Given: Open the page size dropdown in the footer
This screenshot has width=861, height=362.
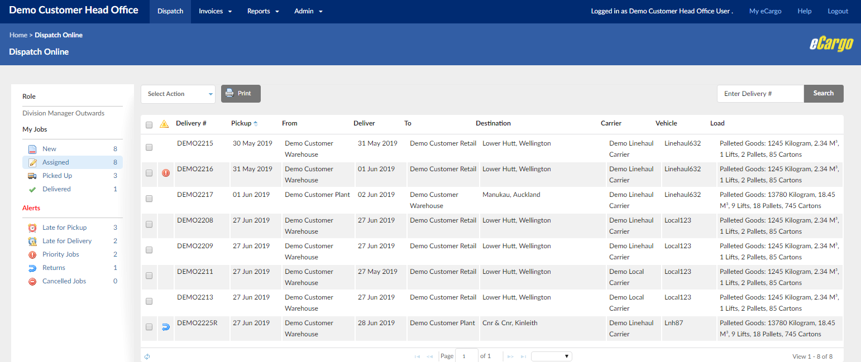Looking at the screenshot, I should pos(551,356).
